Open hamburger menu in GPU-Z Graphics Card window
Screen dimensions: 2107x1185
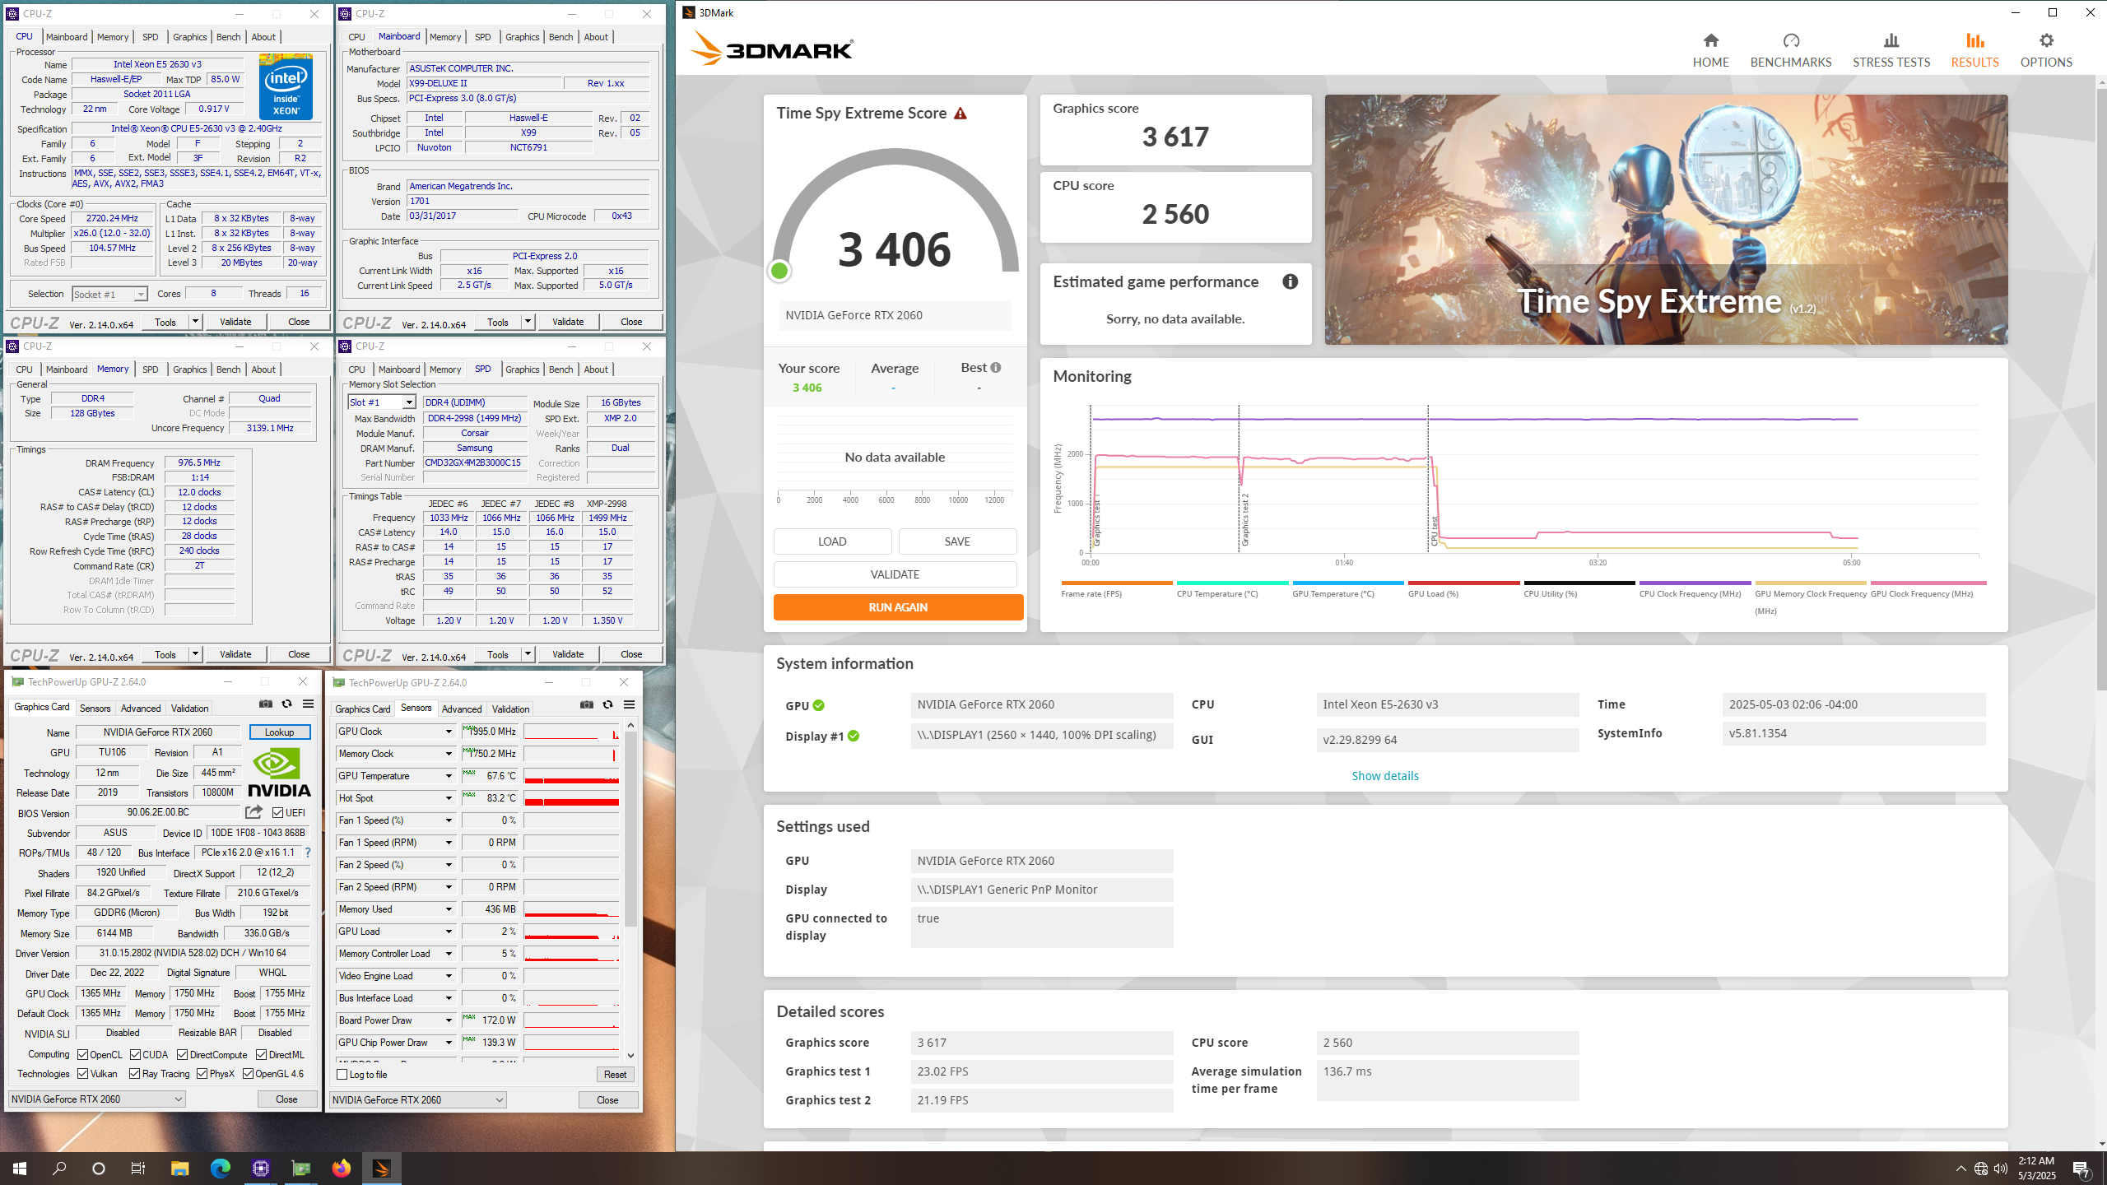[x=308, y=704]
